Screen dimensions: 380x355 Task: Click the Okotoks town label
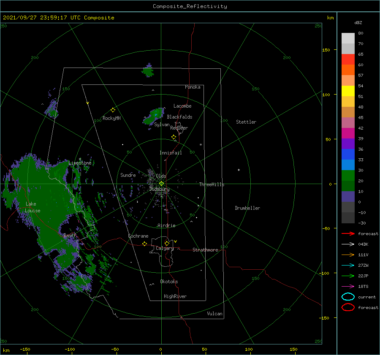[x=169, y=282]
